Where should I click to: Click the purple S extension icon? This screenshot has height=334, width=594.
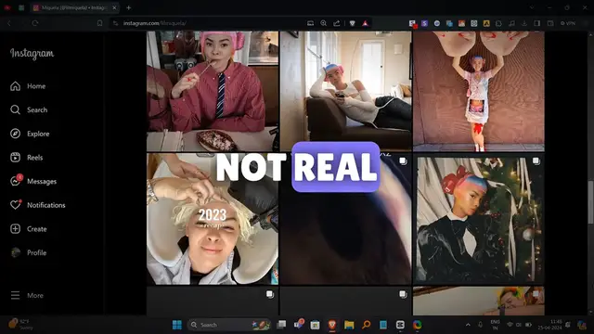click(424, 23)
